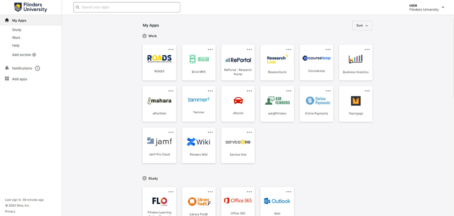Click the Last sign in text
Viewport: 454px width, 216px height.
click(x=24, y=200)
